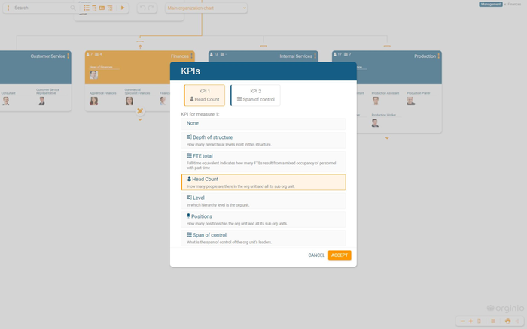527x329 pixels.
Task: Click the search magnifier icon
Action: coord(73,8)
